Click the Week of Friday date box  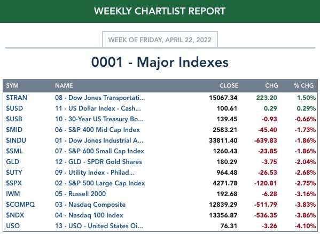pos(160,40)
